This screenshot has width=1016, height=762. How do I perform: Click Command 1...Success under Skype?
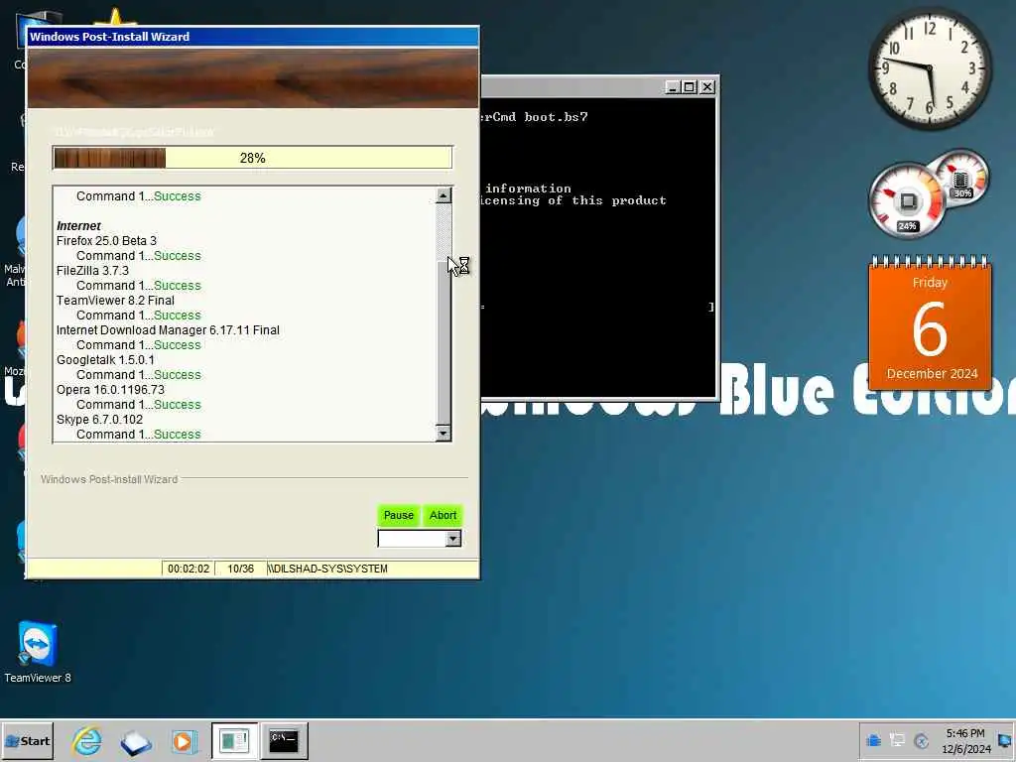(x=138, y=435)
